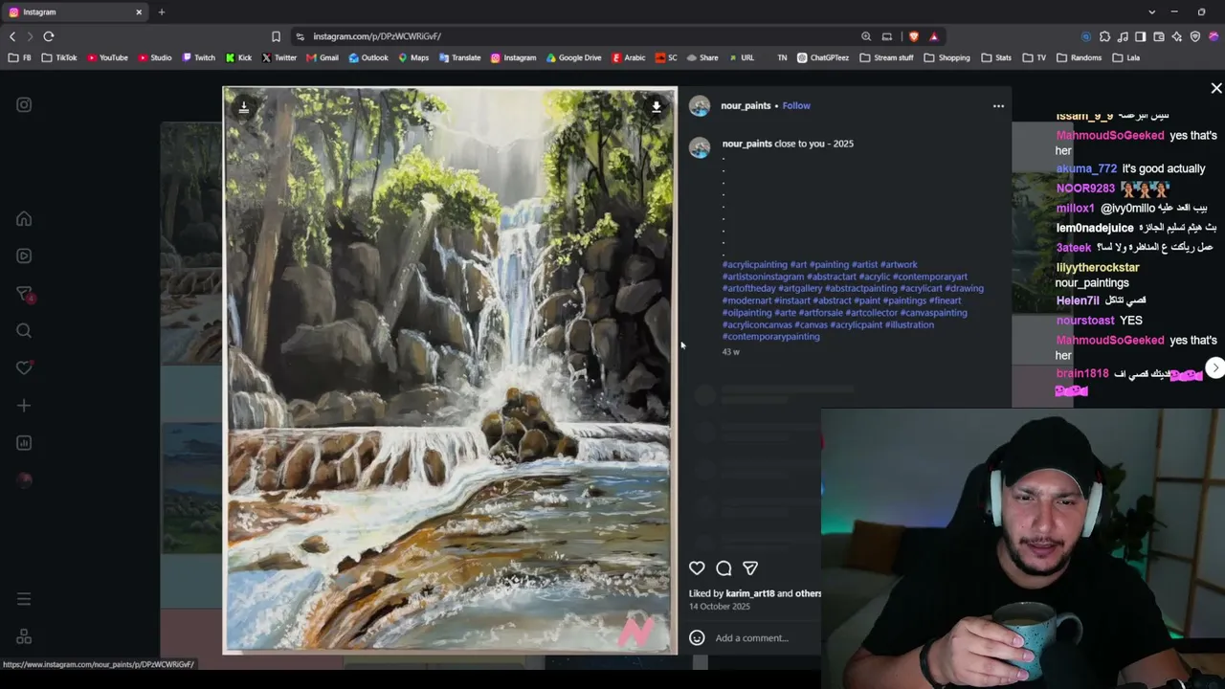Click the Instagram logo in the sidebar
The height and width of the screenshot is (689, 1225).
click(x=24, y=105)
